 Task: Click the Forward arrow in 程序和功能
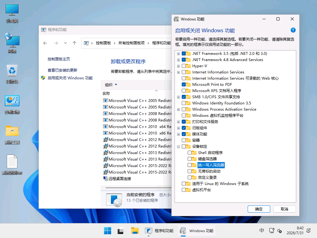coord(56,43)
